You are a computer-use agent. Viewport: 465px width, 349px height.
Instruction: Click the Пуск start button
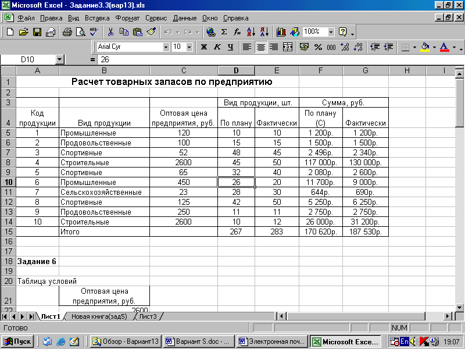[x=17, y=341]
